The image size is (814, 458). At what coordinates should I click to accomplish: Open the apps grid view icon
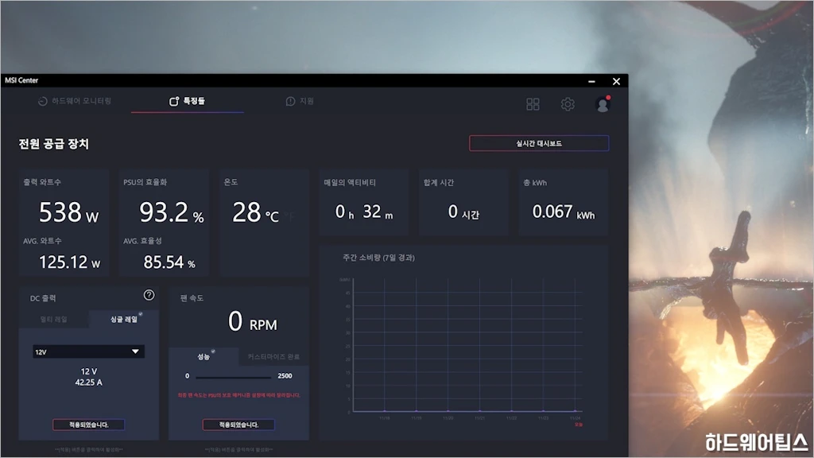[533, 104]
